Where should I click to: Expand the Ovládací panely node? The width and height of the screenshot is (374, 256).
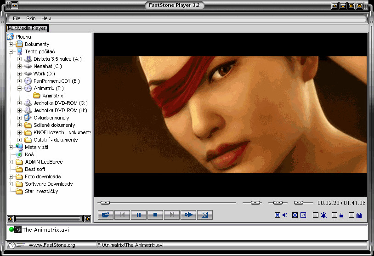(x=20, y=118)
